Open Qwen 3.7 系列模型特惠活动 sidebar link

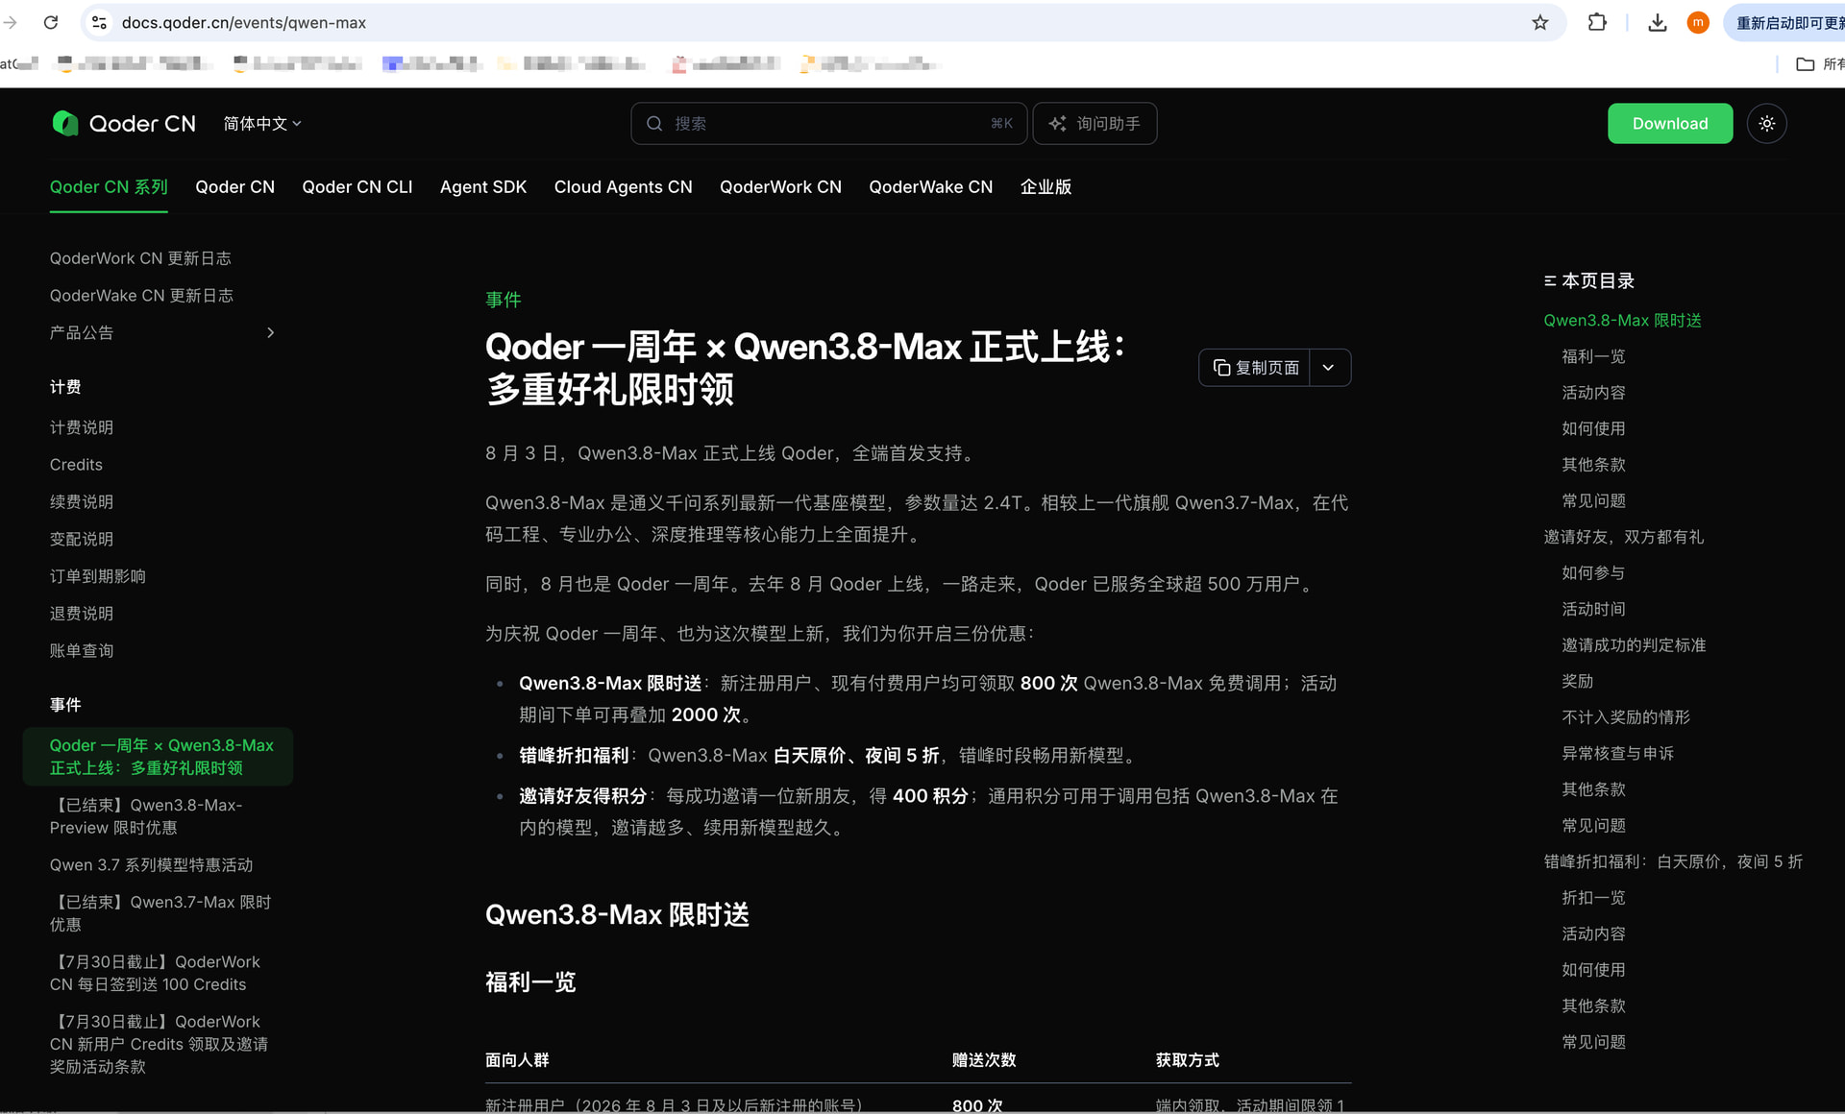(x=152, y=865)
